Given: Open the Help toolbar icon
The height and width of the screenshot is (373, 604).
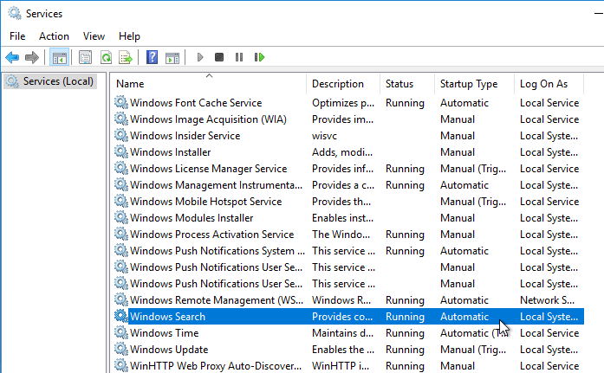Looking at the screenshot, I should 153,58.
